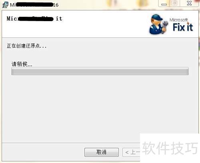The image size is (200, 163).
Task: Click the disabled maximize button
Action: coord(175,3)
